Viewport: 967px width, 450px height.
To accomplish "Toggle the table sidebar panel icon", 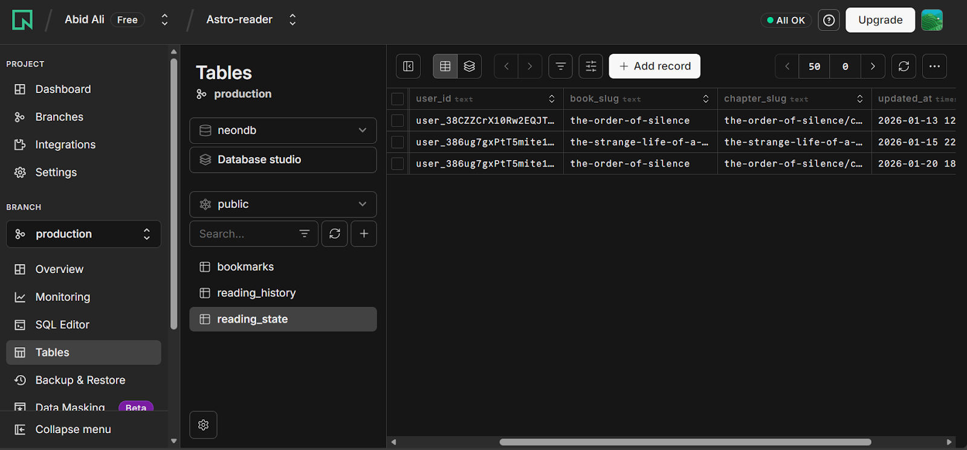I will [x=408, y=66].
